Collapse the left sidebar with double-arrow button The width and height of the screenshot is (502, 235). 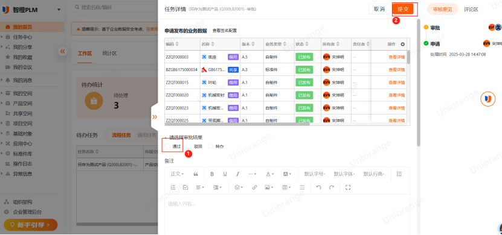pyautogui.click(x=62, y=51)
